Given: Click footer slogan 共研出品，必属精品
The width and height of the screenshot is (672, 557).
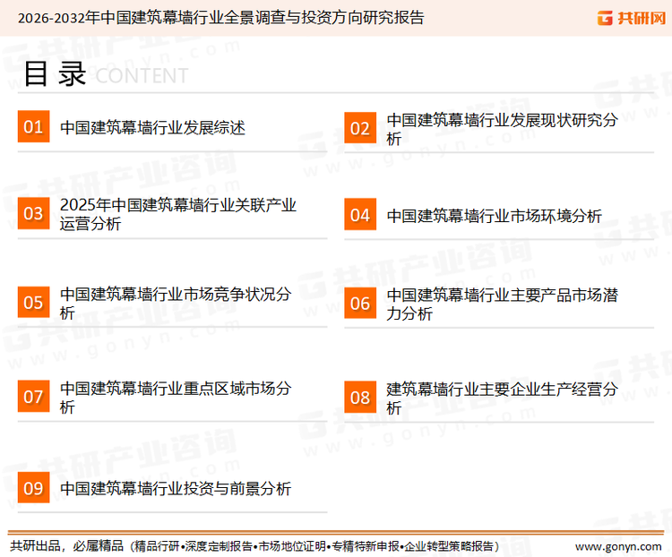Looking at the screenshot, I should pyautogui.click(x=66, y=546).
